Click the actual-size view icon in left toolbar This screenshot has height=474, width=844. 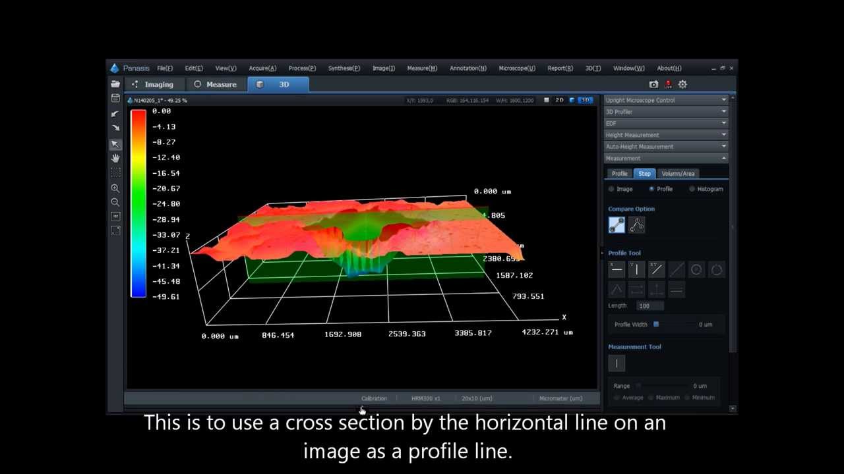point(115,217)
